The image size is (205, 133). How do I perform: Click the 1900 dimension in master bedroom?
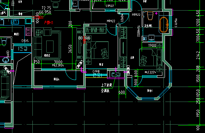point(152,45)
